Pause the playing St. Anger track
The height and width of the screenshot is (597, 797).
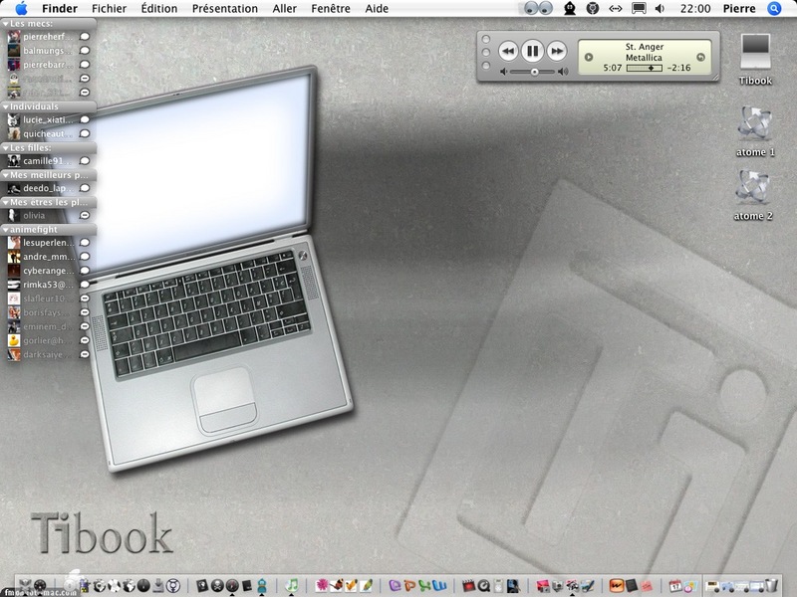[x=532, y=51]
